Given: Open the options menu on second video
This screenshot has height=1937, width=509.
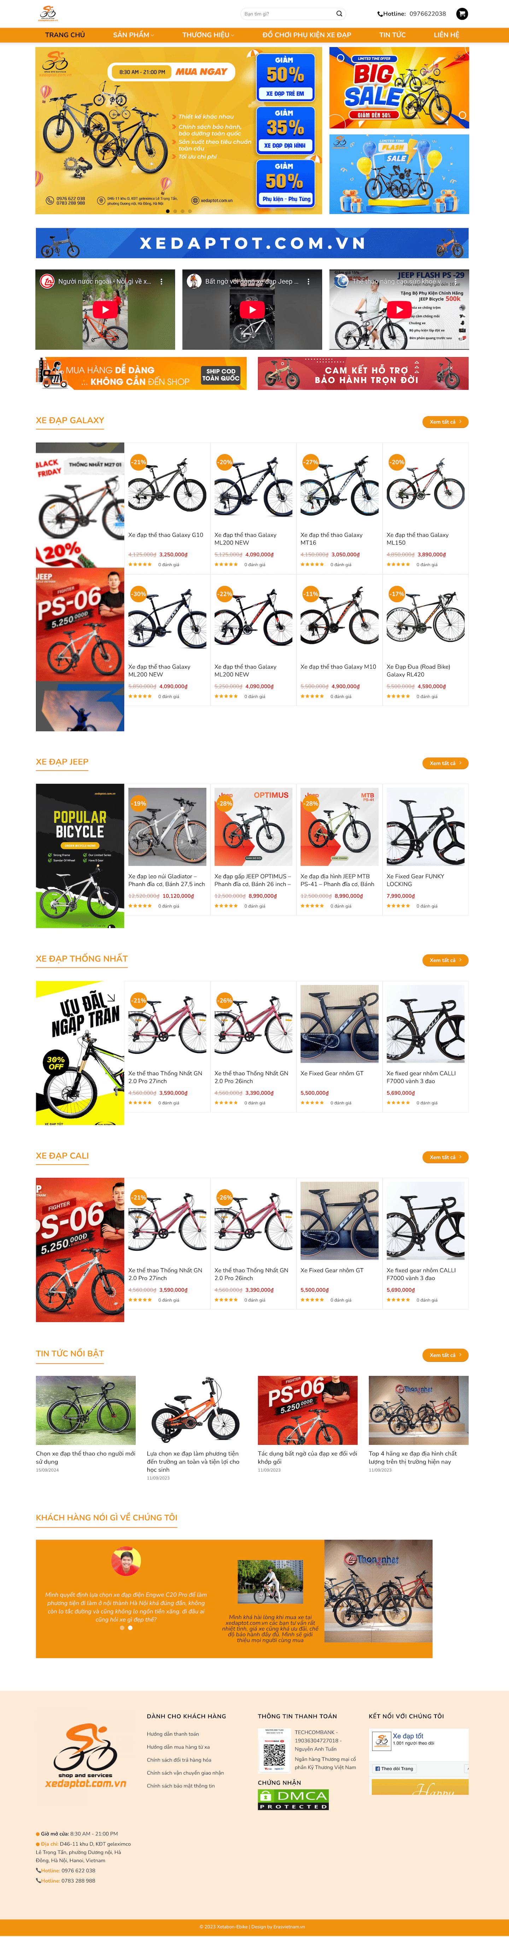Looking at the screenshot, I should point(308,281).
